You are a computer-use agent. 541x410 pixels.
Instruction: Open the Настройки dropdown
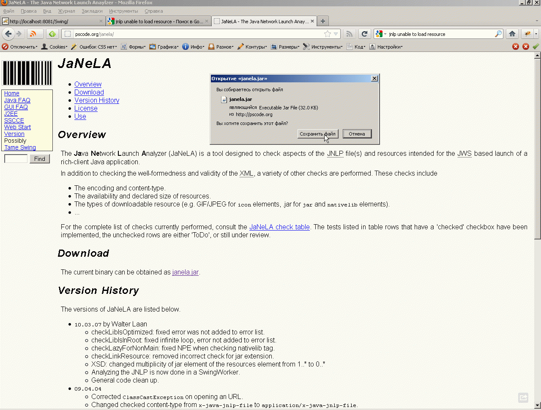[386, 47]
